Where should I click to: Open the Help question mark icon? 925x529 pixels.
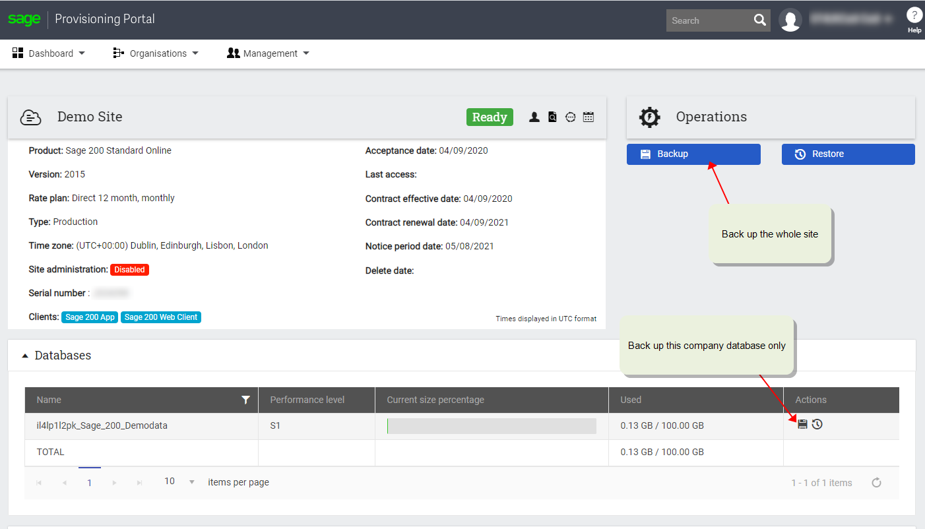pyautogui.click(x=914, y=16)
